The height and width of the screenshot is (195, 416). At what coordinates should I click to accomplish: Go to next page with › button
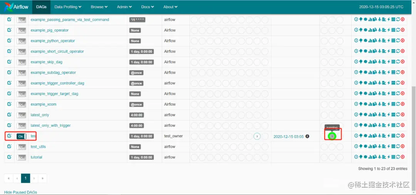(x=34, y=178)
